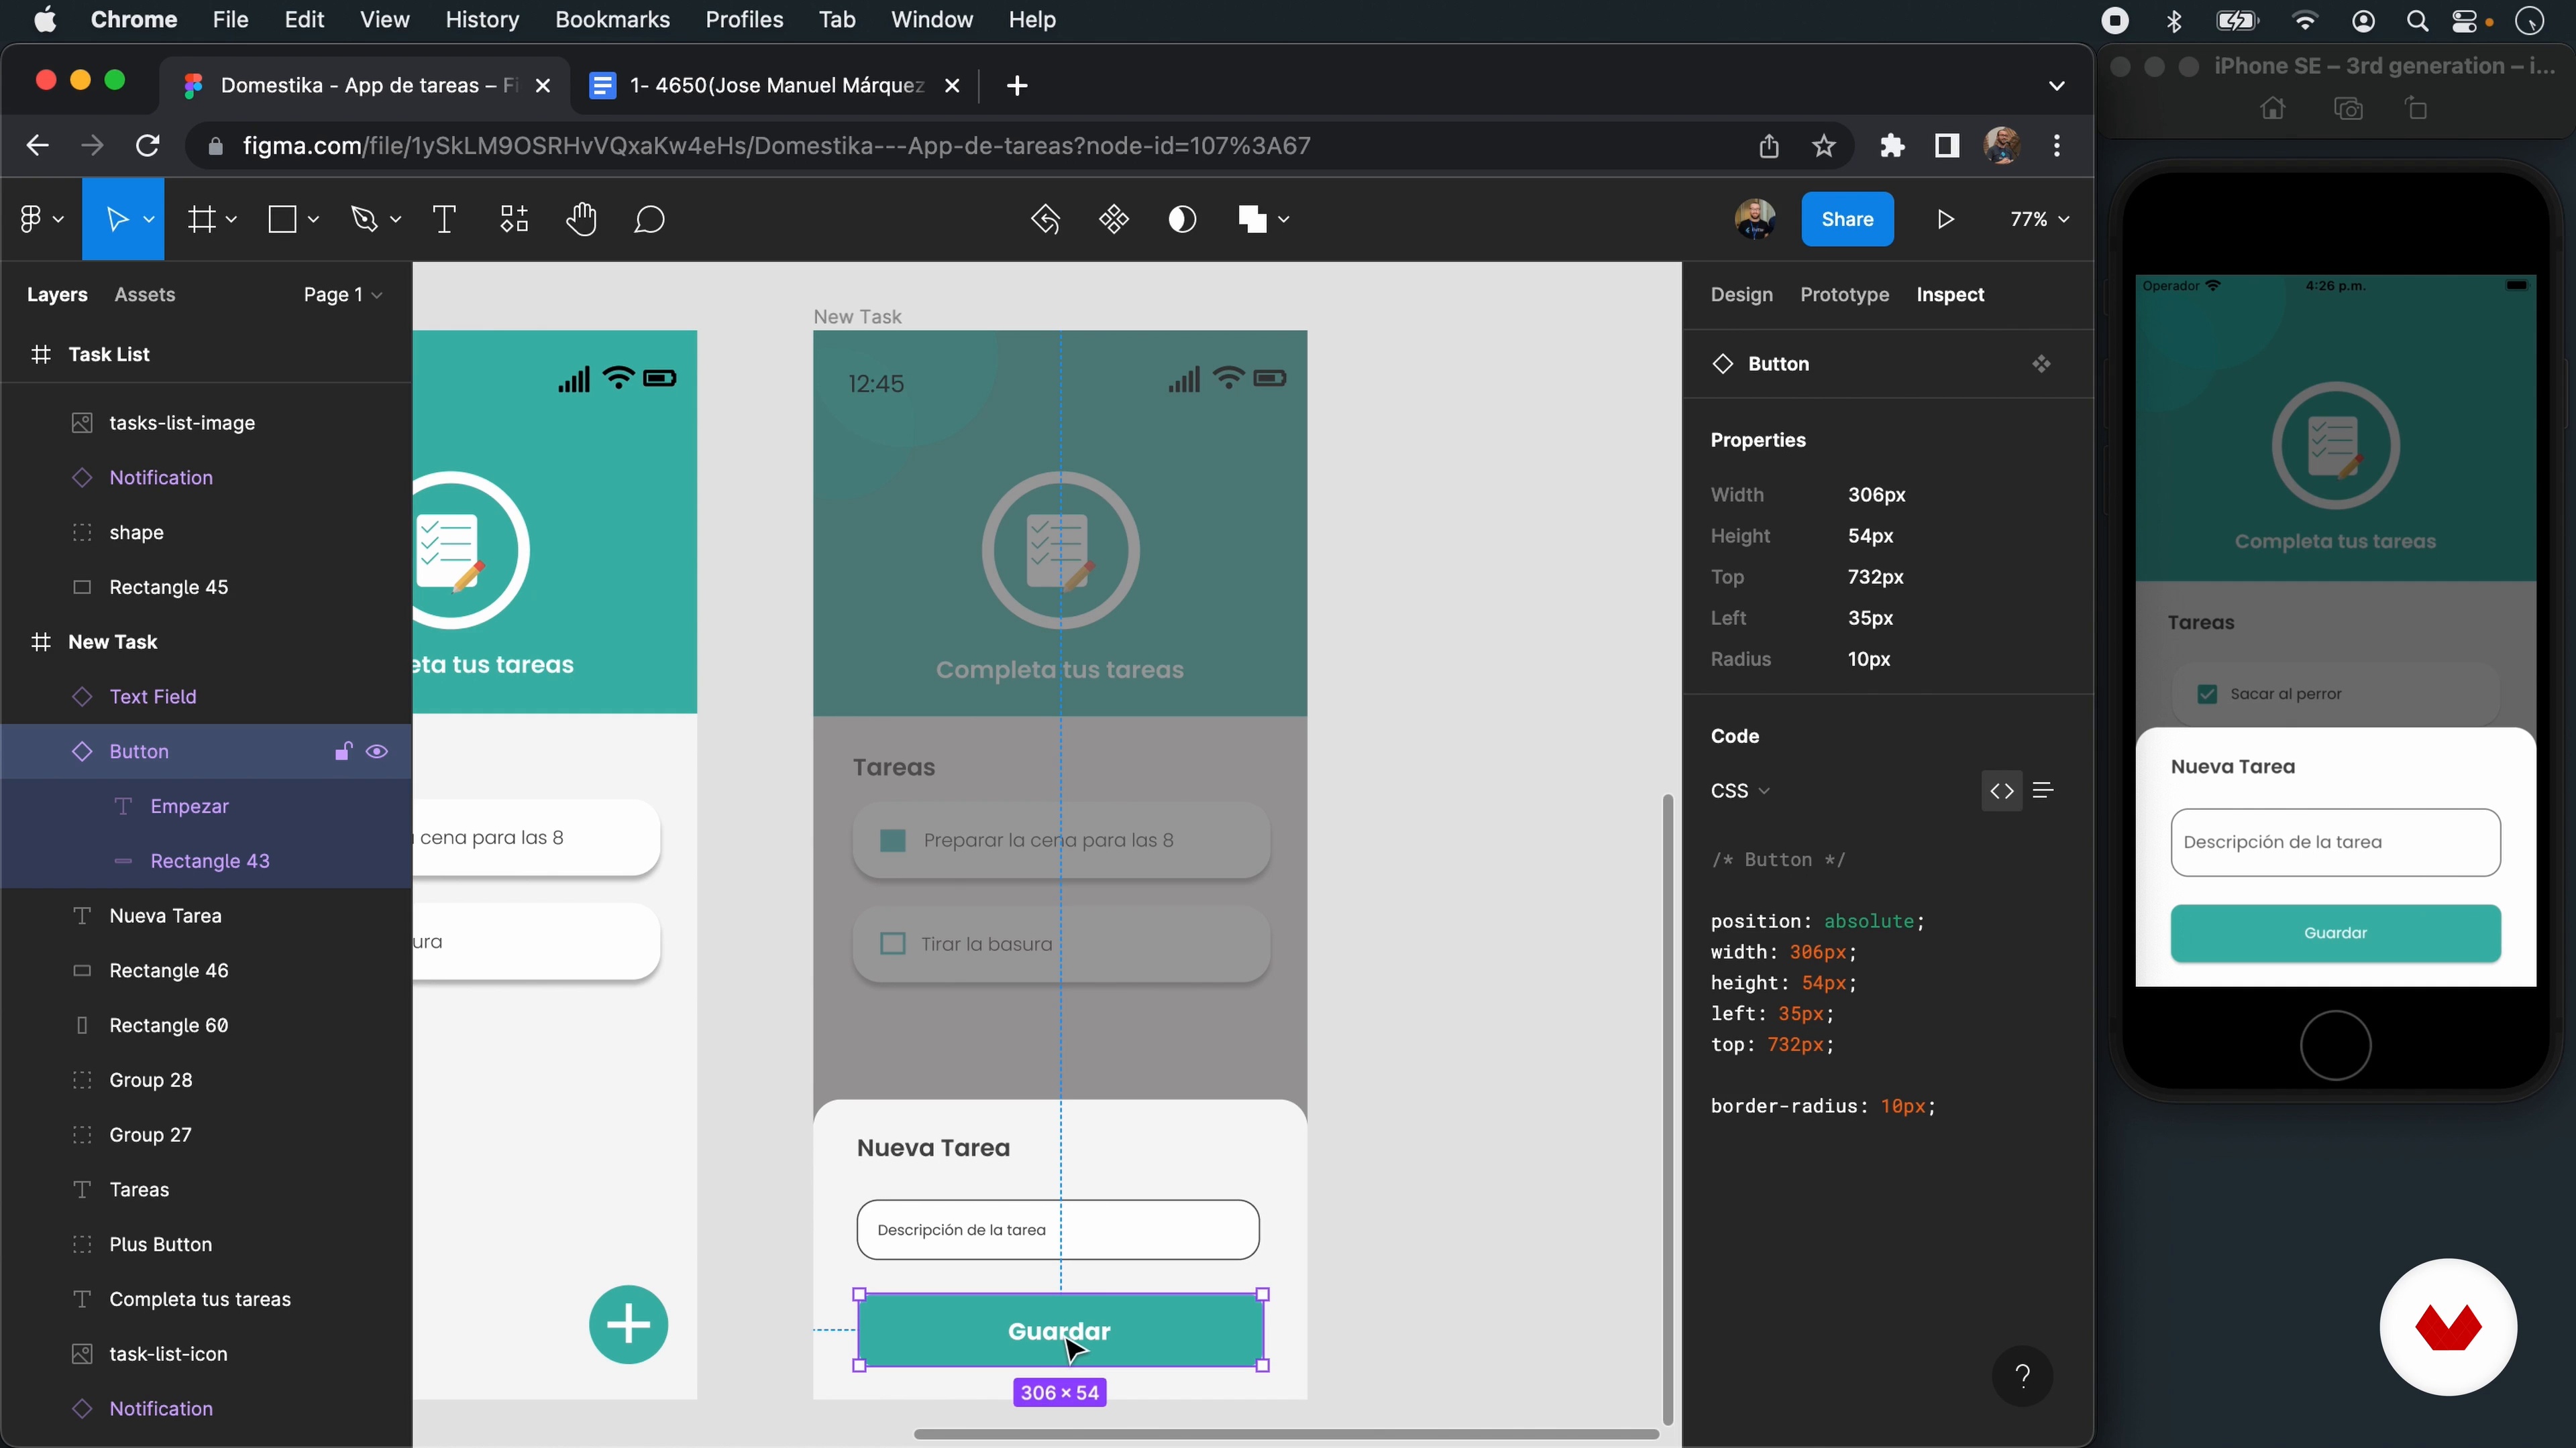Click the Chrome address bar URL
Image resolution: width=2576 pixels, height=1448 pixels.
point(776,146)
